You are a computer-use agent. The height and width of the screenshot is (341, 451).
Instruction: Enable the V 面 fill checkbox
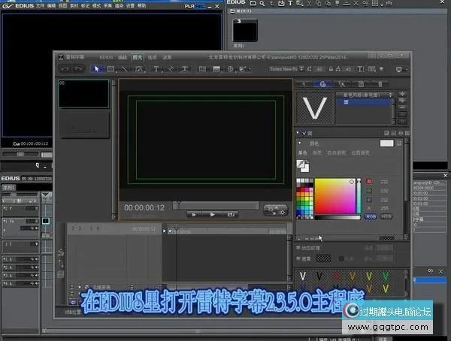(x=304, y=133)
